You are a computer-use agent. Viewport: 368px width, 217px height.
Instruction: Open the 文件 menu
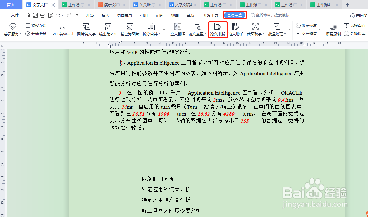pyautogui.click(x=12, y=15)
